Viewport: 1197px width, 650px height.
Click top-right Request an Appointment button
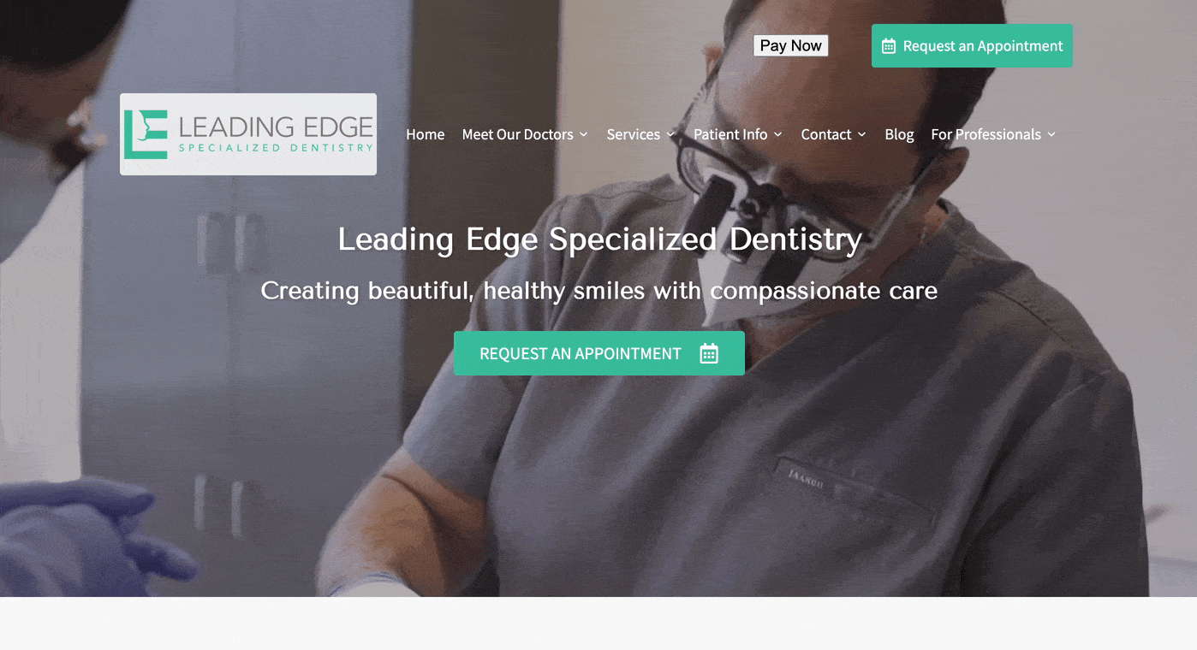pyautogui.click(x=972, y=46)
